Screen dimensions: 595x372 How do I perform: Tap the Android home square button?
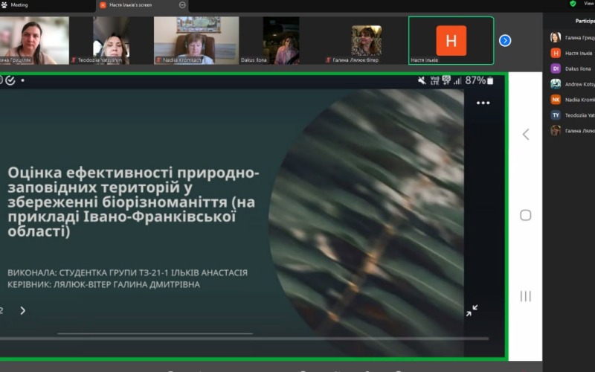coord(526,215)
